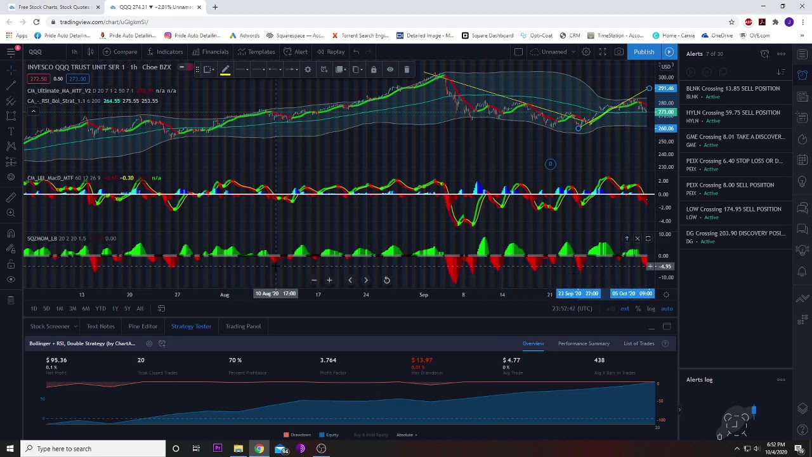This screenshot has height=457, width=812.
Task: Open the Trading Panel tab
Action: point(243,326)
